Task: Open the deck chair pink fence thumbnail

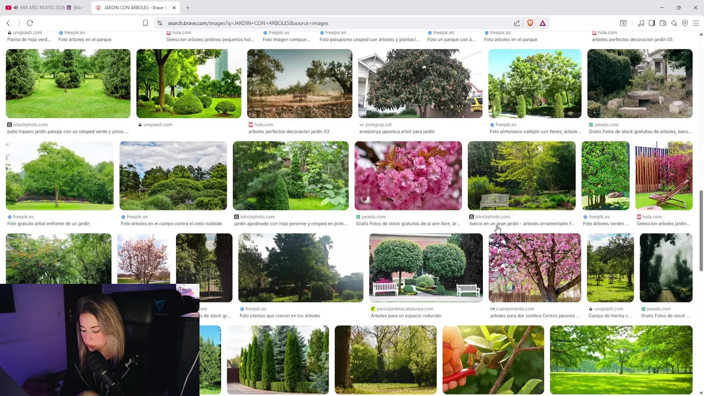Action: (x=664, y=175)
